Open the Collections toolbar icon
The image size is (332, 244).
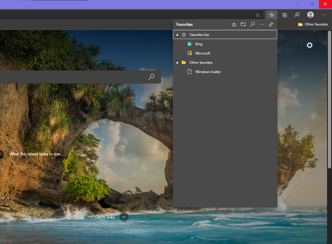[x=284, y=15]
